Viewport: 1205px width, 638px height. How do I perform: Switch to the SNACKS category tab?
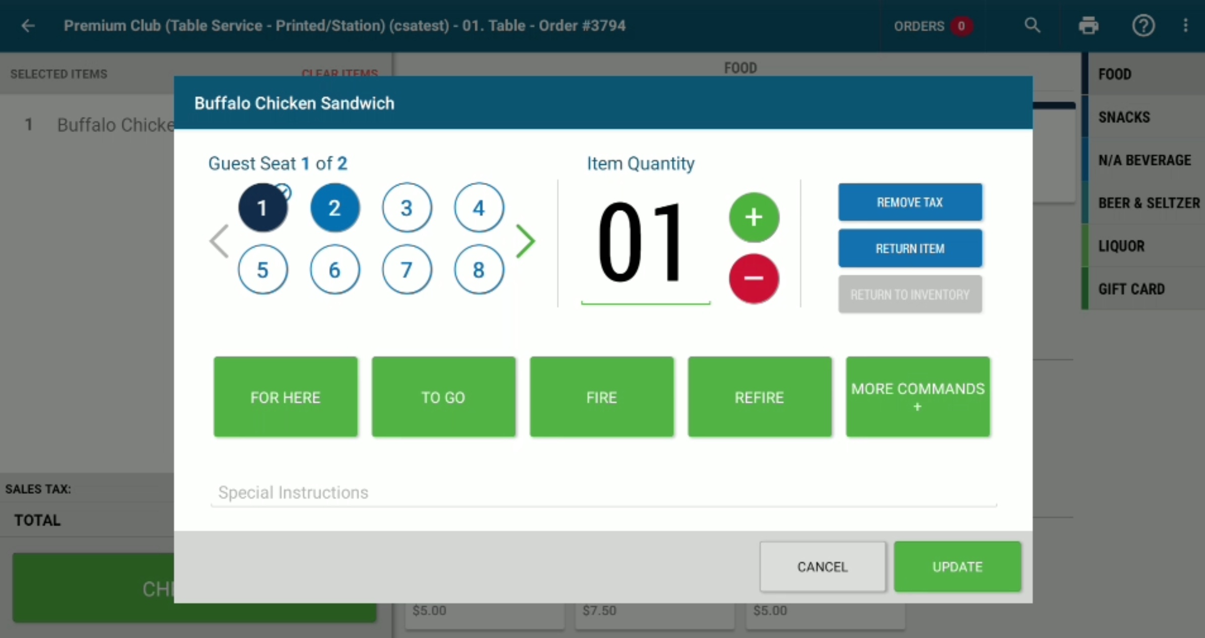point(1144,117)
